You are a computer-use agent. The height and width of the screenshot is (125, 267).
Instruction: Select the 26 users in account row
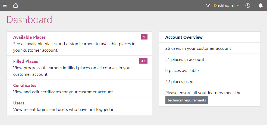click(x=210, y=48)
